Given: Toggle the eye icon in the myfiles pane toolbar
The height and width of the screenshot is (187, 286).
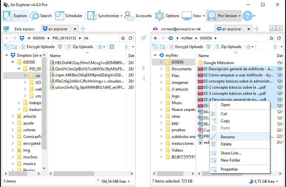Looking at the screenshot, I should click(x=209, y=47).
